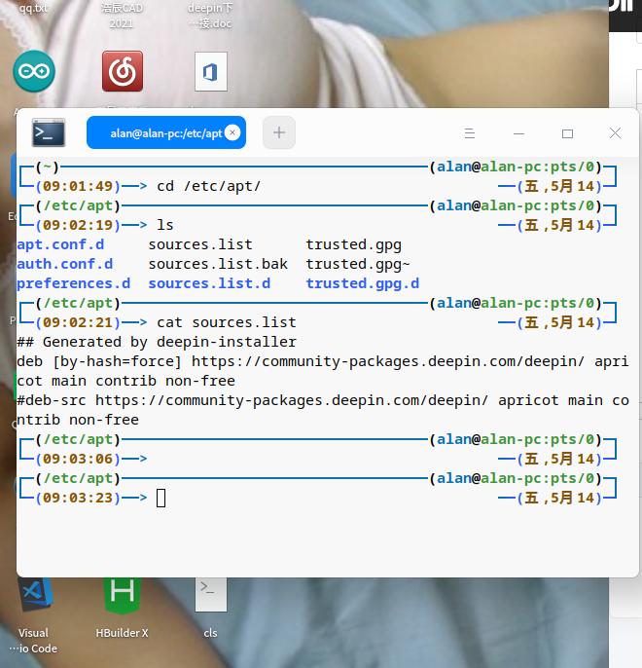Click sources.list.d directory in ls output

pos(209,283)
